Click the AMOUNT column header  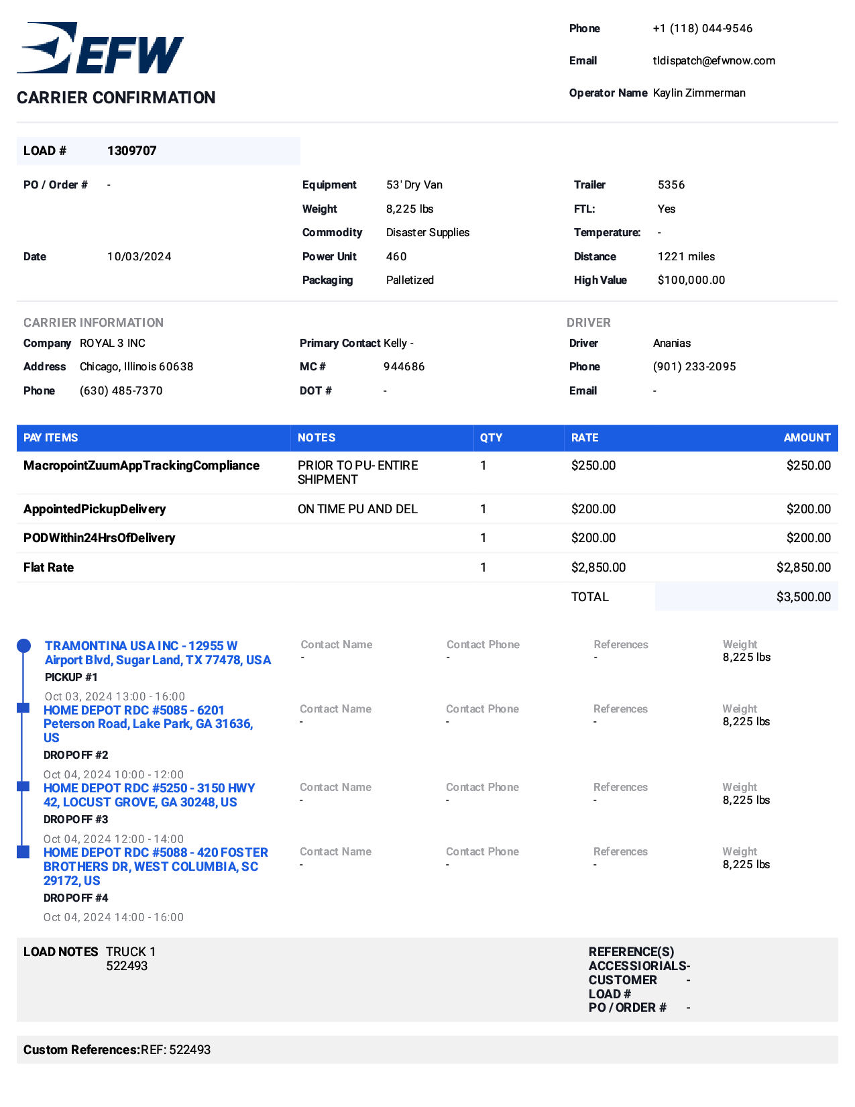point(807,437)
